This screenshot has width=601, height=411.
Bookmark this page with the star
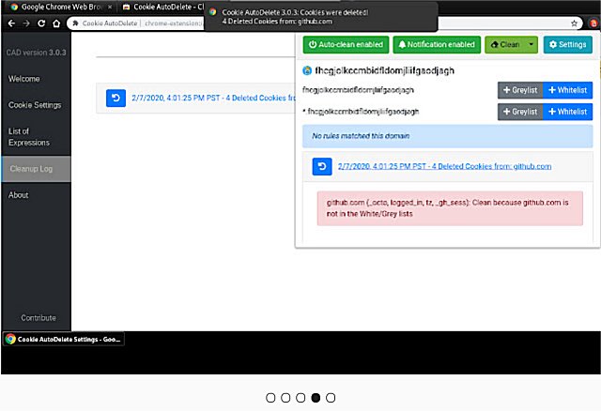click(x=574, y=23)
